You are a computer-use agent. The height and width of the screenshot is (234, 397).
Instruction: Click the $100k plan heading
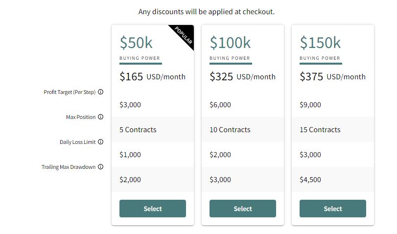pos(230,43)
